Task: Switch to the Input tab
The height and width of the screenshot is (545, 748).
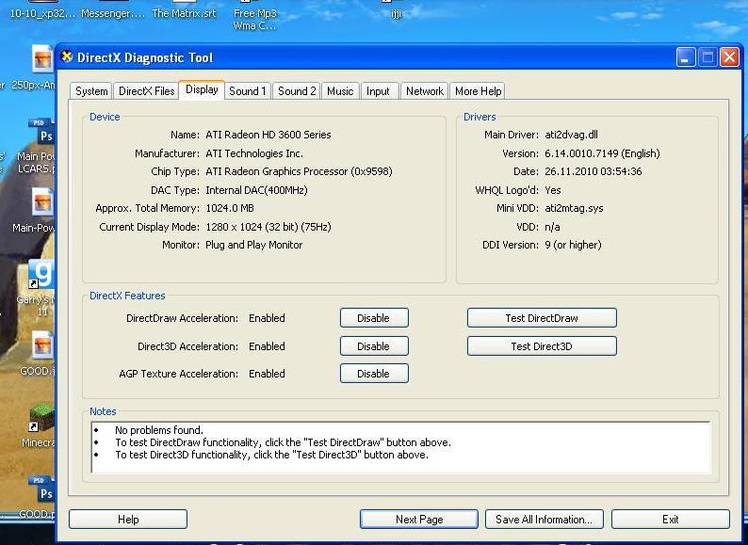Action: (378, 91)
